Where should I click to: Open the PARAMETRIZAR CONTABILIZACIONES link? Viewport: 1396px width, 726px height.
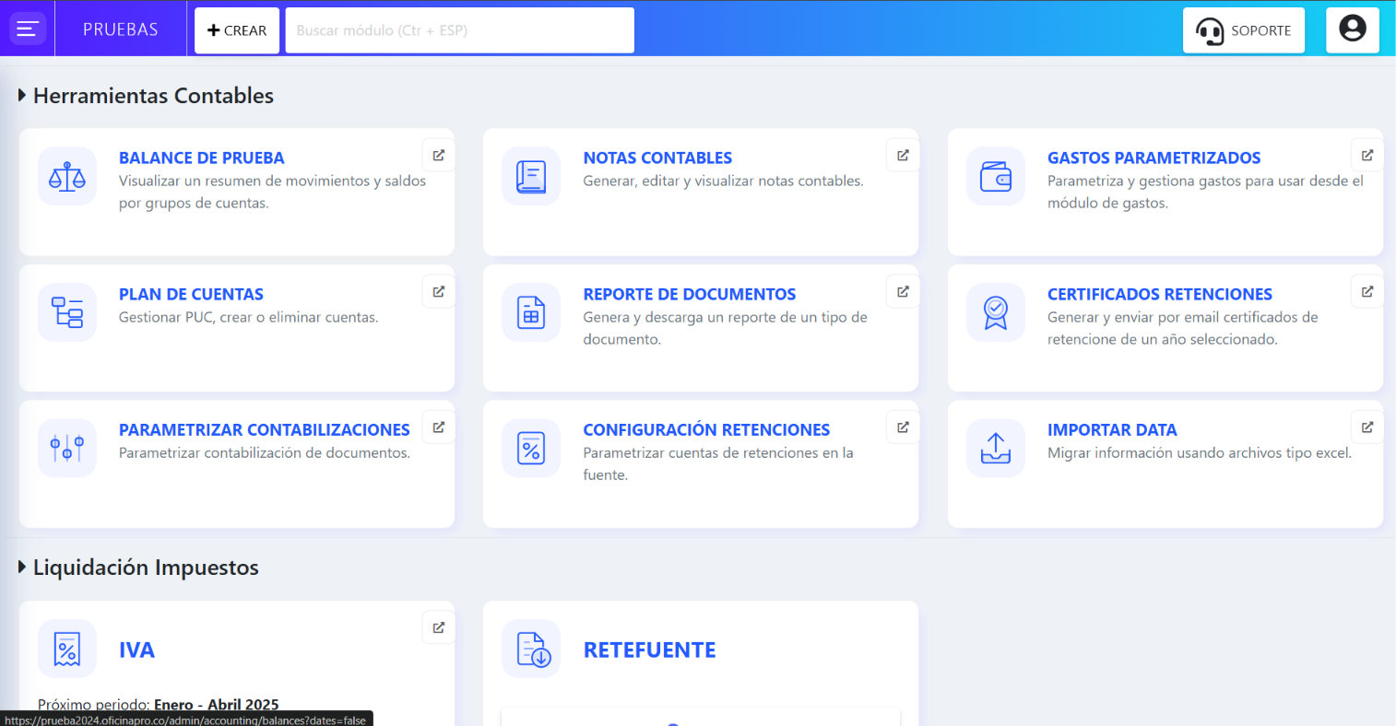pos(265,429)
